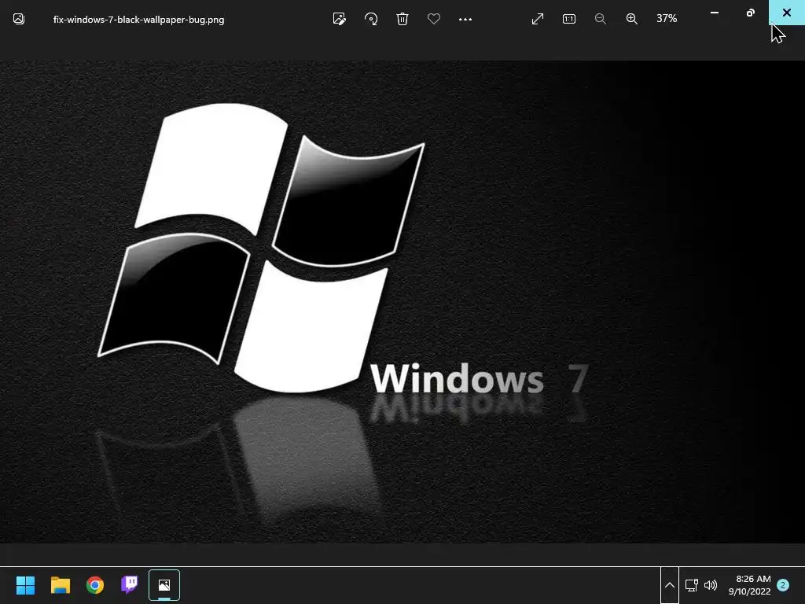Click the Photos app icon in title bar
The height and width of the screenshot is (604, 805).
(x=19, y=19)
